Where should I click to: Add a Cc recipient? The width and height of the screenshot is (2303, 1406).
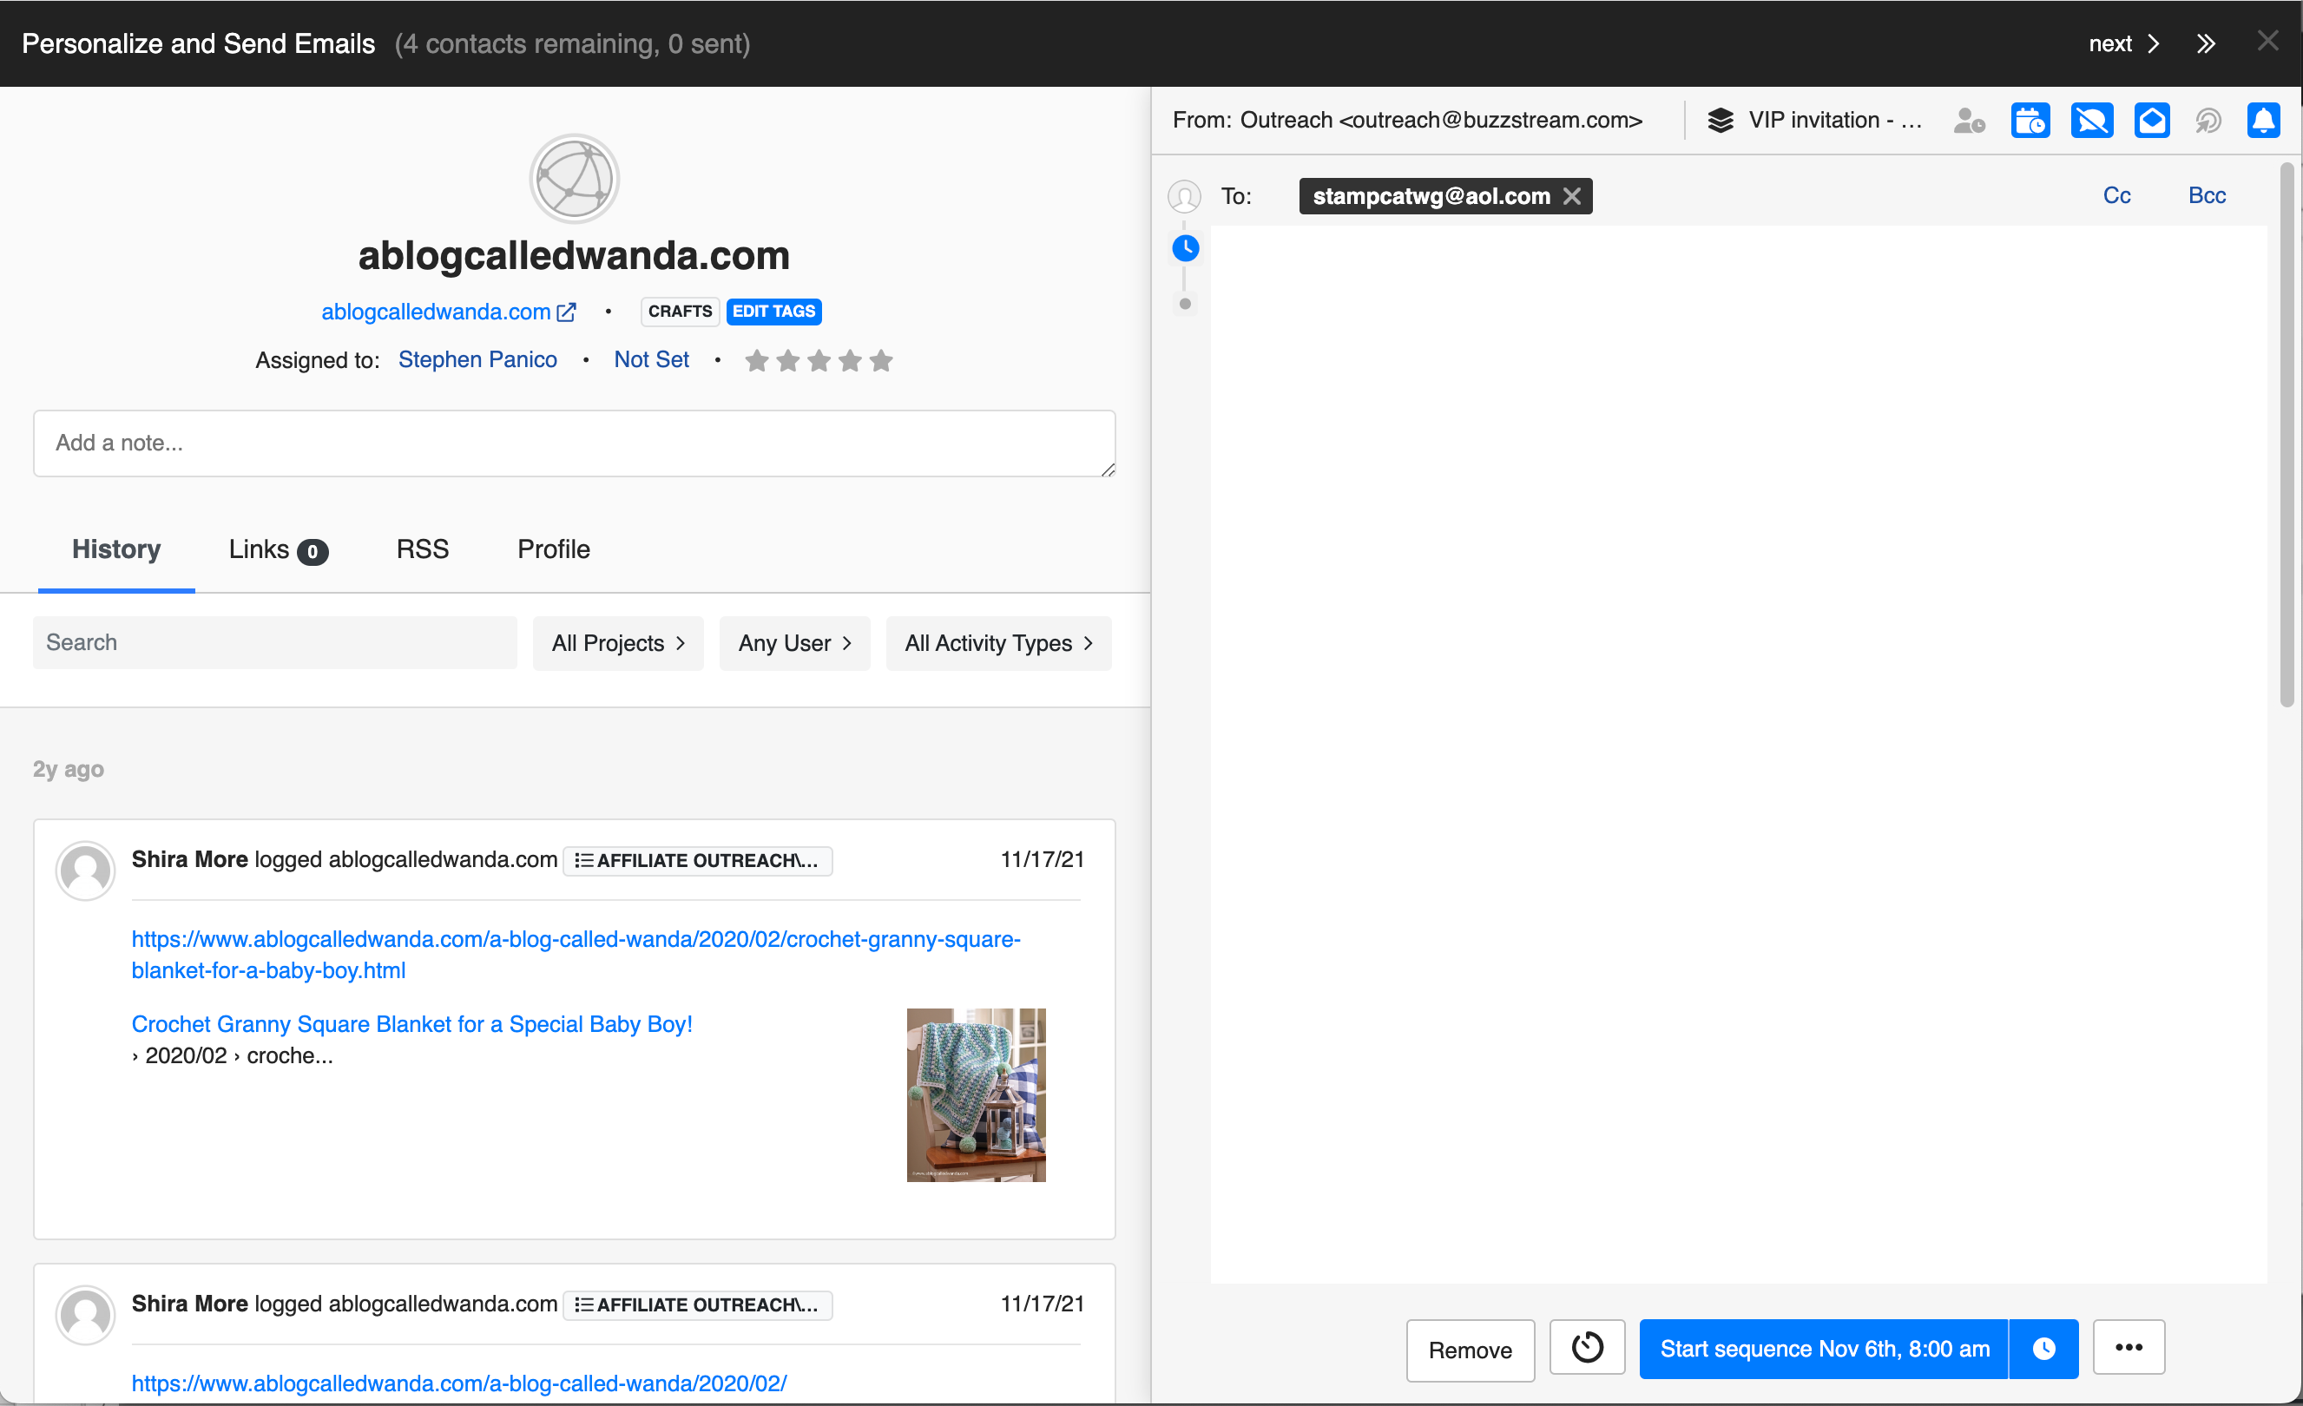[2116, 195]
